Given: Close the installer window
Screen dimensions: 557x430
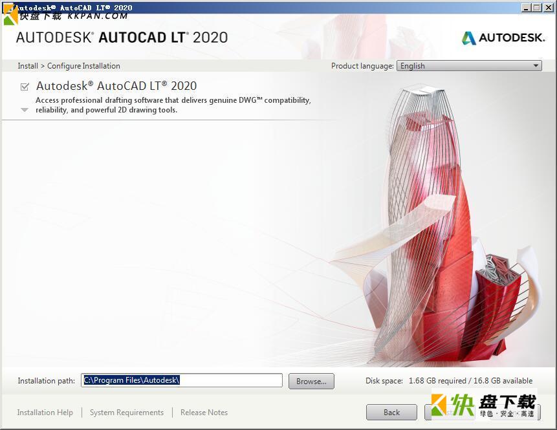Looking at the screenshot, I should 549,7.
